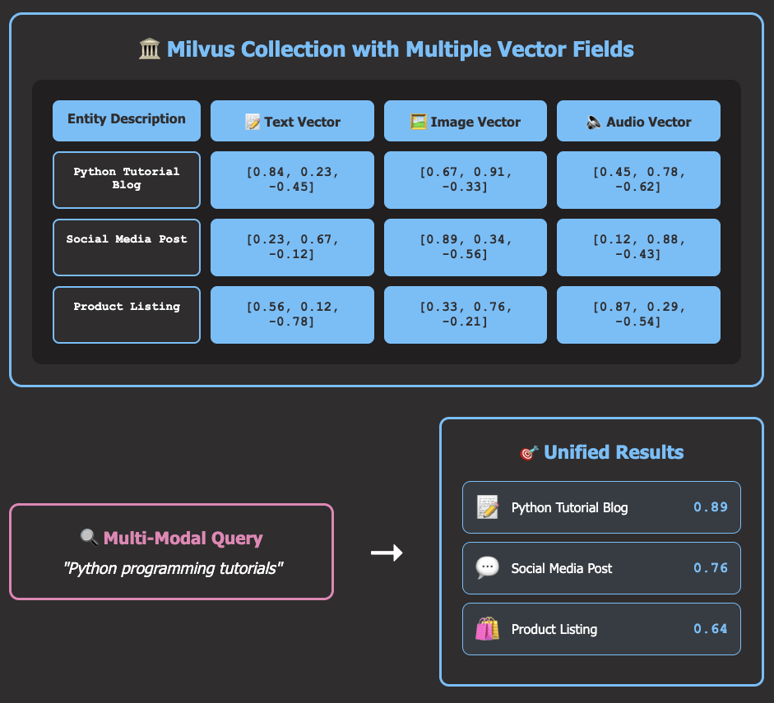Select the Social Media Post entity cell

pos(127,247)
